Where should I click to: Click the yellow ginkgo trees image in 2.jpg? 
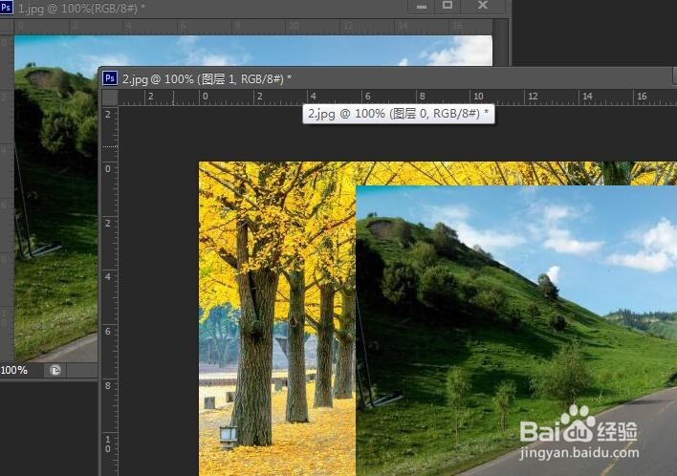point(277,318)
